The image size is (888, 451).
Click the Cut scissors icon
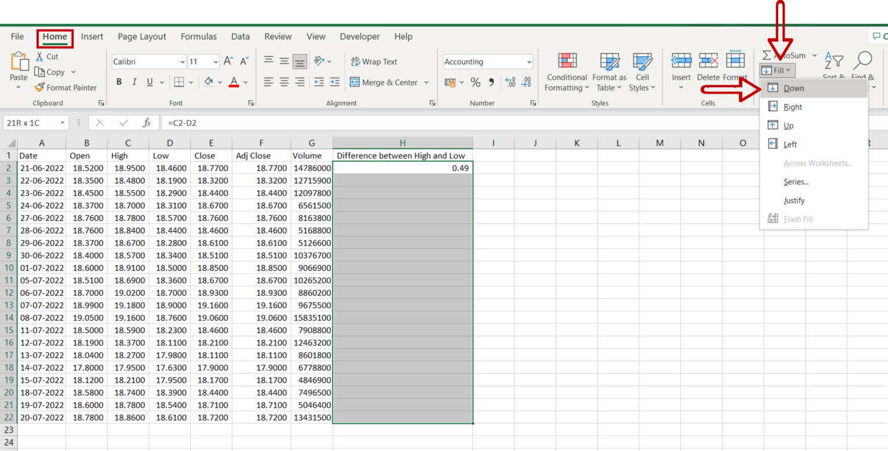[39, 56]
